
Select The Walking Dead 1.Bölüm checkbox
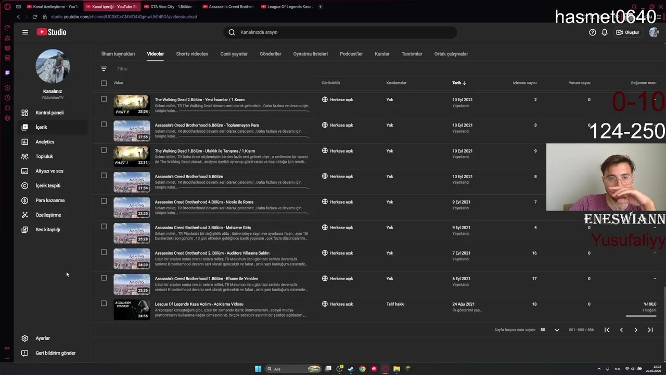(x=104, y=150)
